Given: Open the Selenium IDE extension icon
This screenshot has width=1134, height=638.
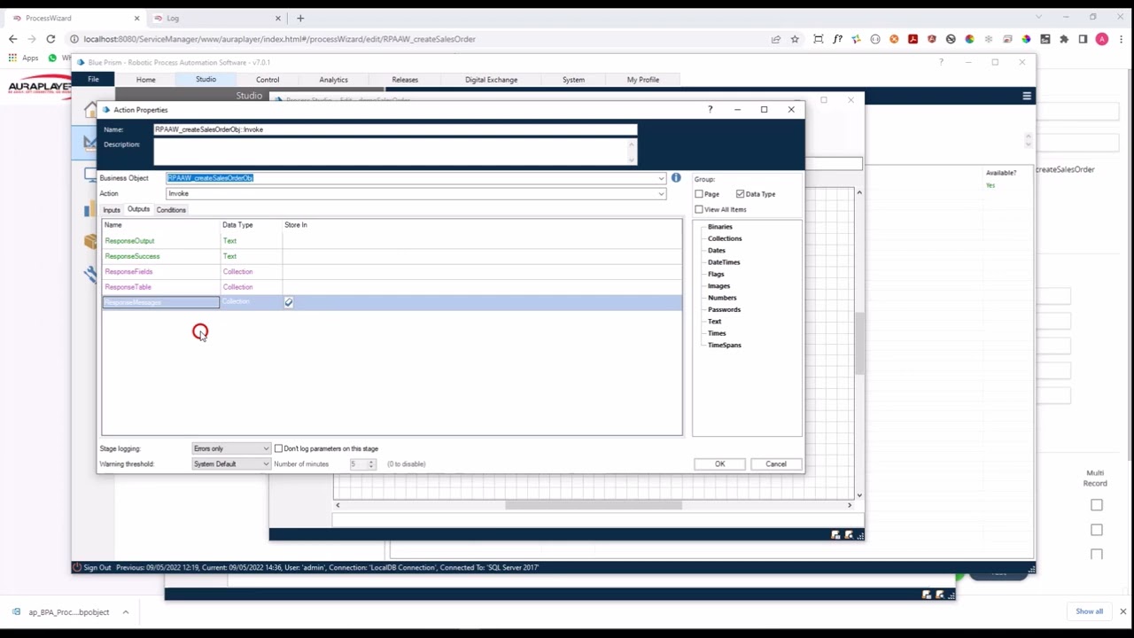Looking at the screenshot, I should point(1045,39).
